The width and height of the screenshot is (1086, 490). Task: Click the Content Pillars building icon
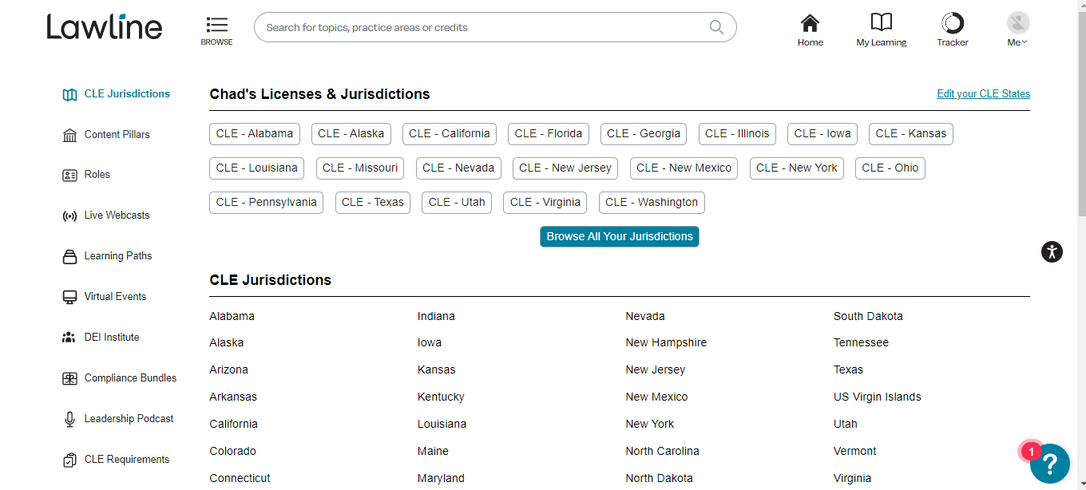click(x=69, y=135)
